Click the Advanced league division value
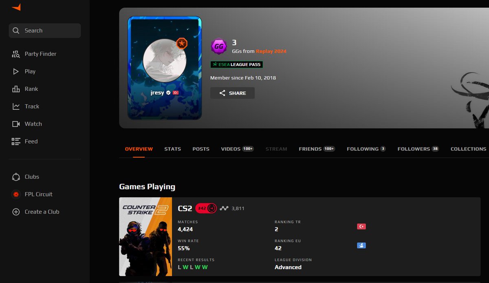The height and width of the screenshot is (283, 489). coord(288,267)
